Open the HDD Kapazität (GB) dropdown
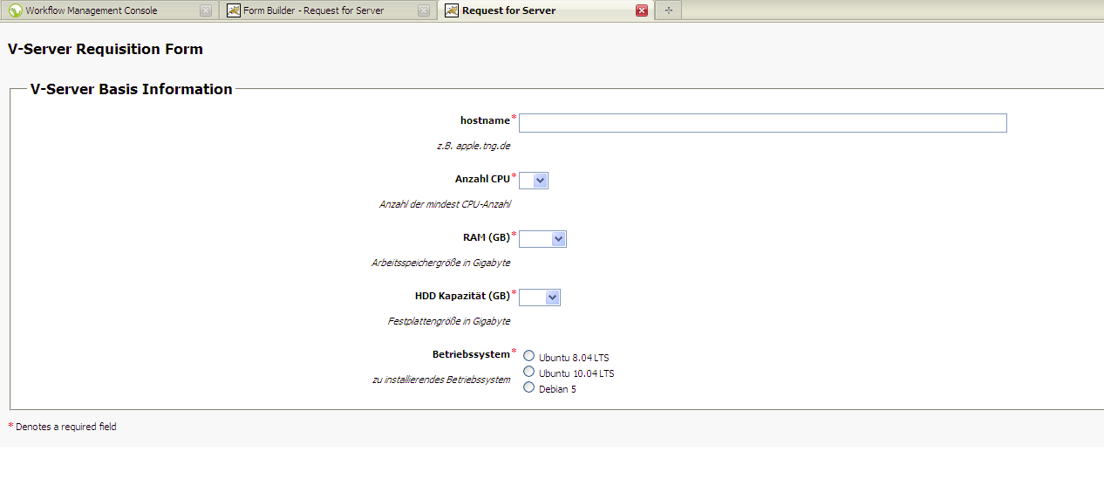Screen dimensions: 1104x479 [540, 298]
